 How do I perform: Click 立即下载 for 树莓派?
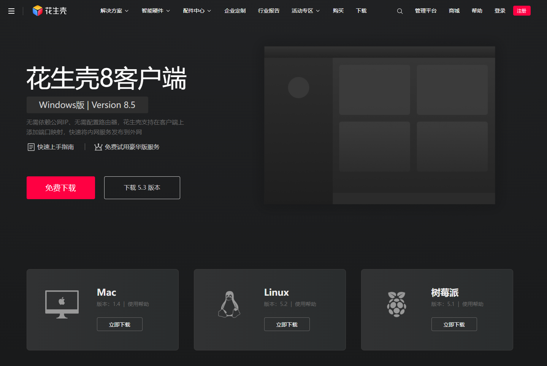coord(454,324)
